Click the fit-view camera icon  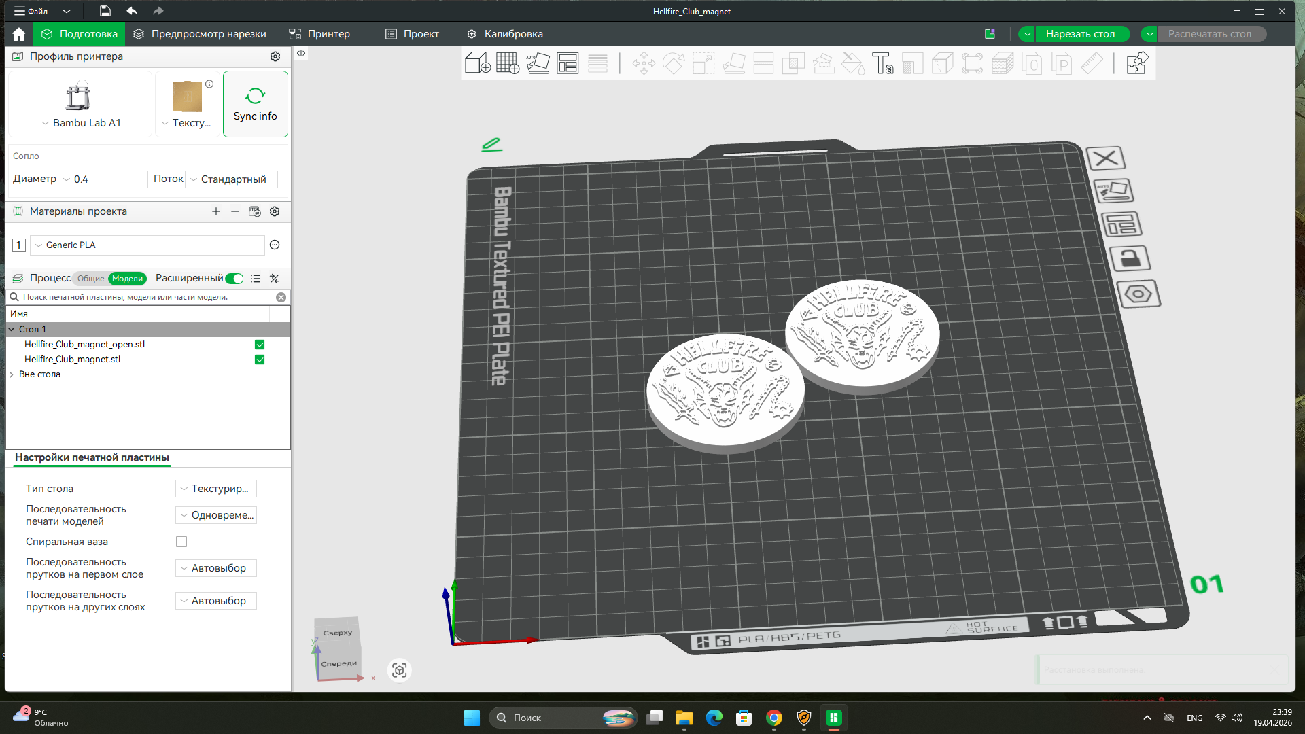(400, 670)
